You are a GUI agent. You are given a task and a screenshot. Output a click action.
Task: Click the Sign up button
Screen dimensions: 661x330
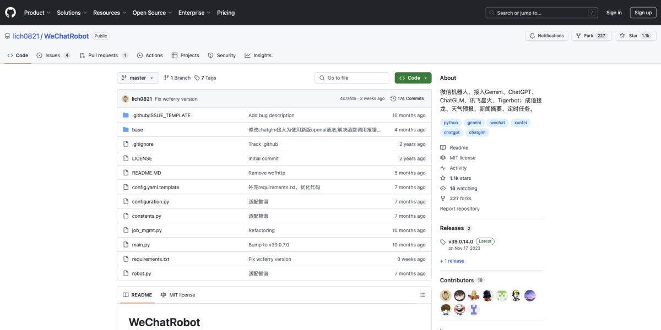pyautogui.click(x=643, y=13)
